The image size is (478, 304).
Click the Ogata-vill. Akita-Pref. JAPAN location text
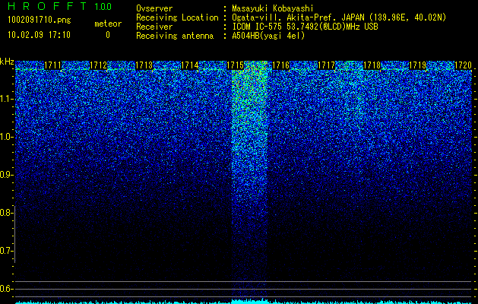tap(339, 17)
